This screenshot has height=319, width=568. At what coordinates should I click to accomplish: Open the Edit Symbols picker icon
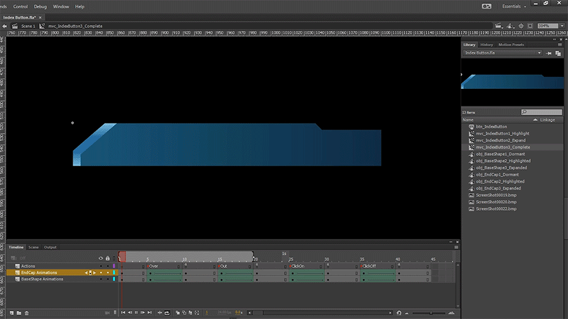coord(510,26)
